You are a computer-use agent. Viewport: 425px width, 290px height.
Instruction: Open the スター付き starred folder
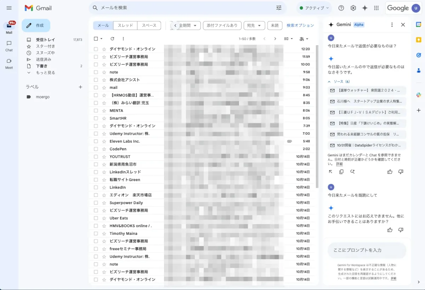coord(45,46)
